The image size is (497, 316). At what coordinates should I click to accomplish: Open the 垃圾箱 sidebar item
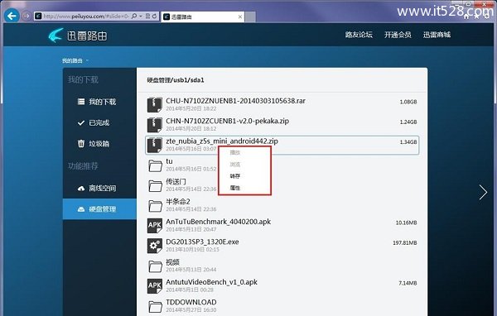99,144
